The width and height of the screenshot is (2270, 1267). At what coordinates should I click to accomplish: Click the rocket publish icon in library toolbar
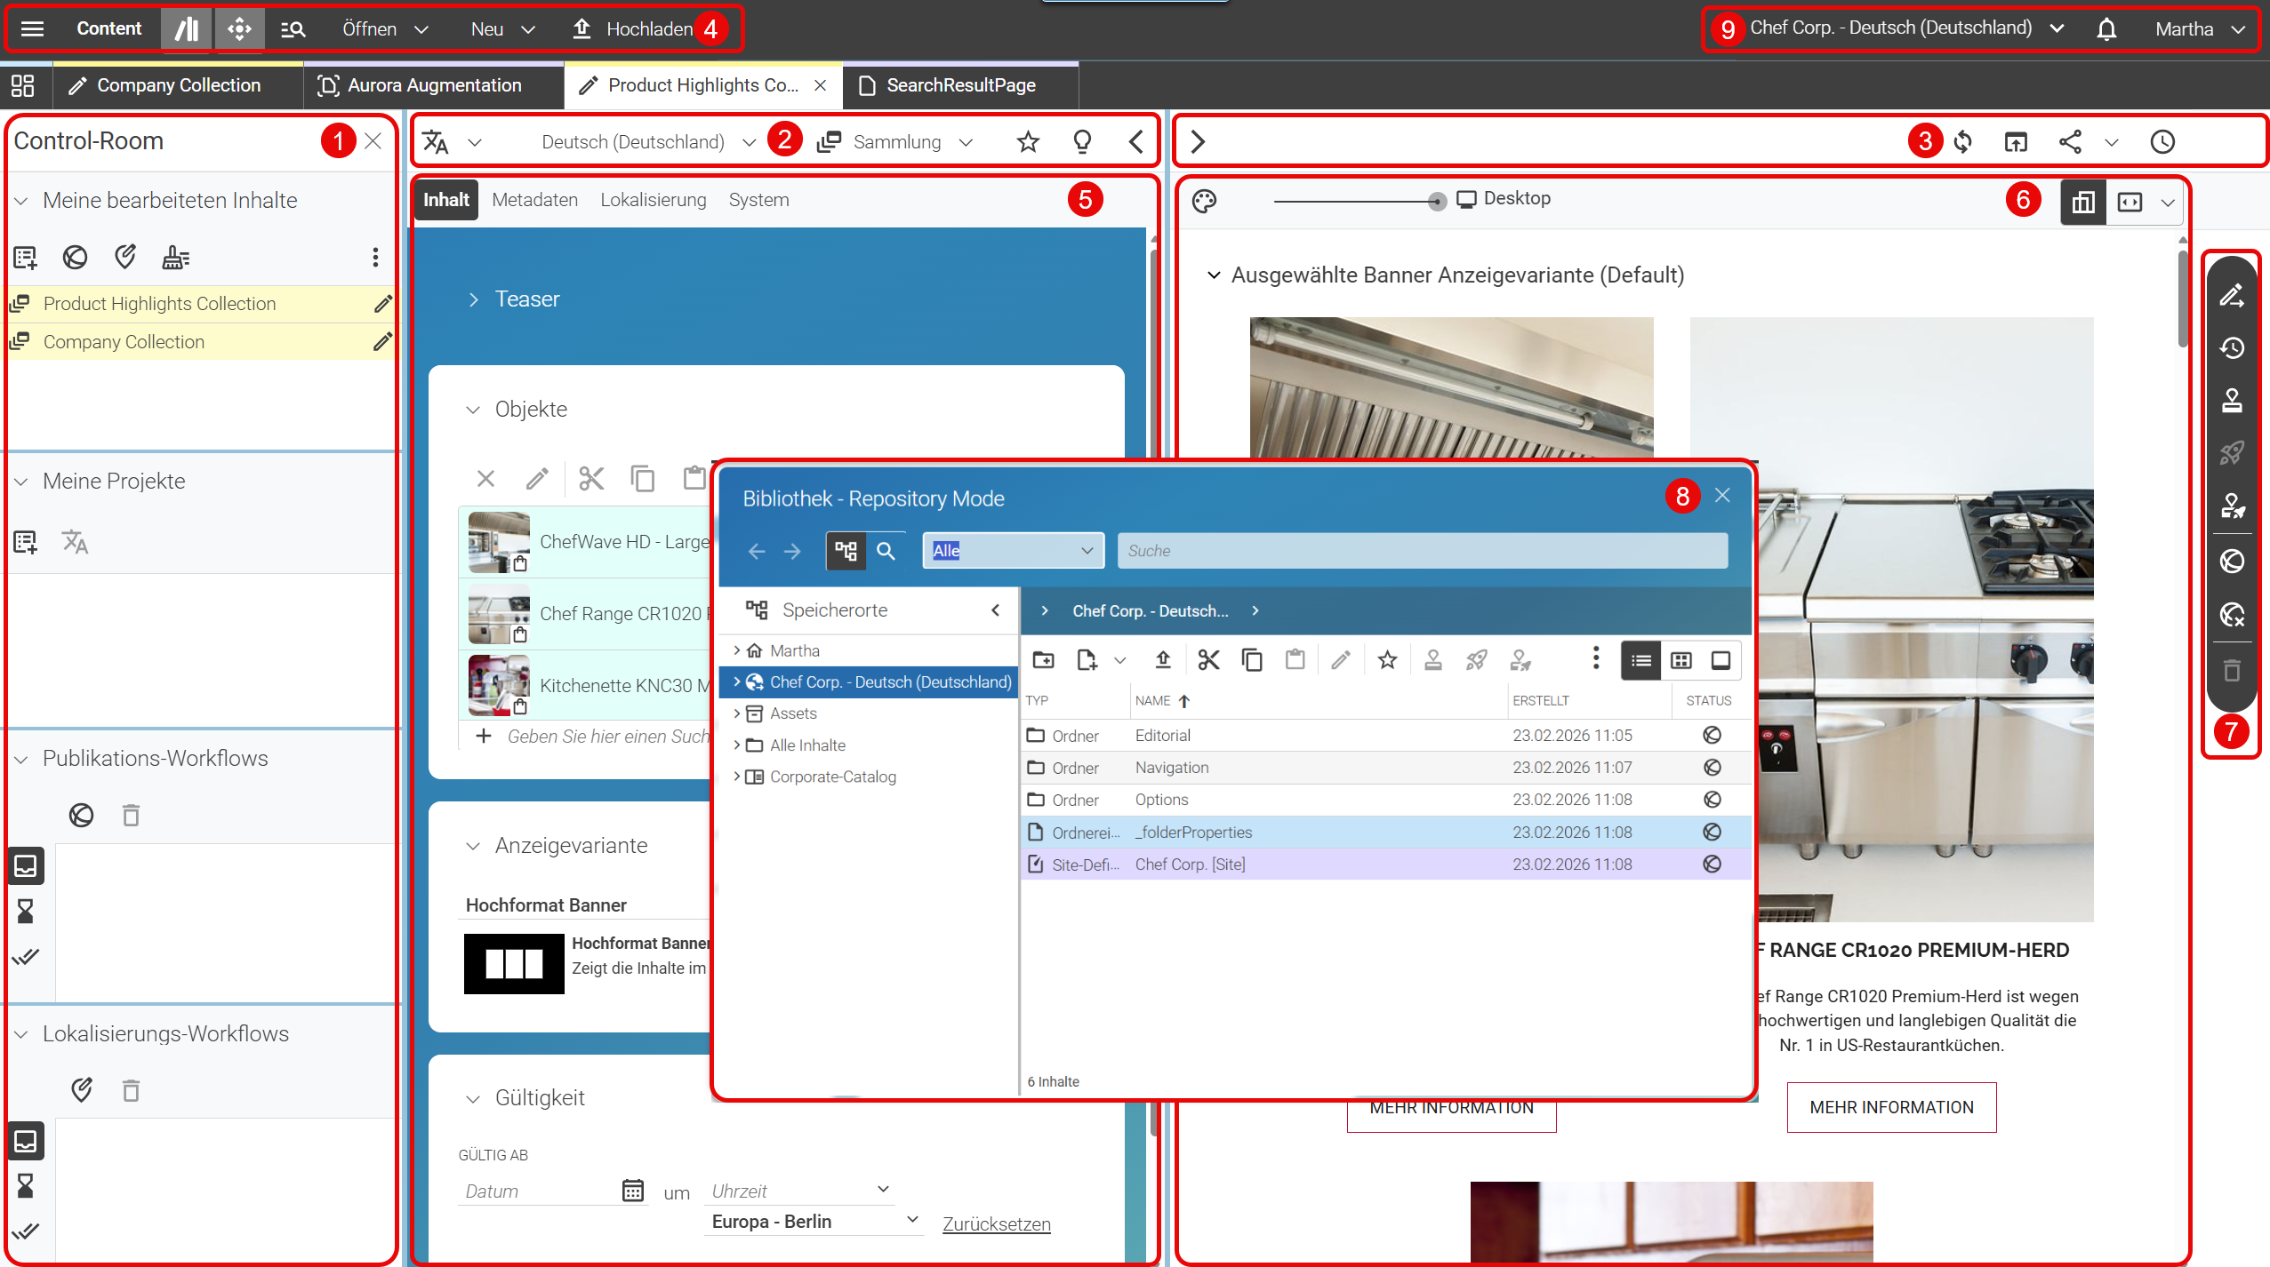(x=1477, y=660)
